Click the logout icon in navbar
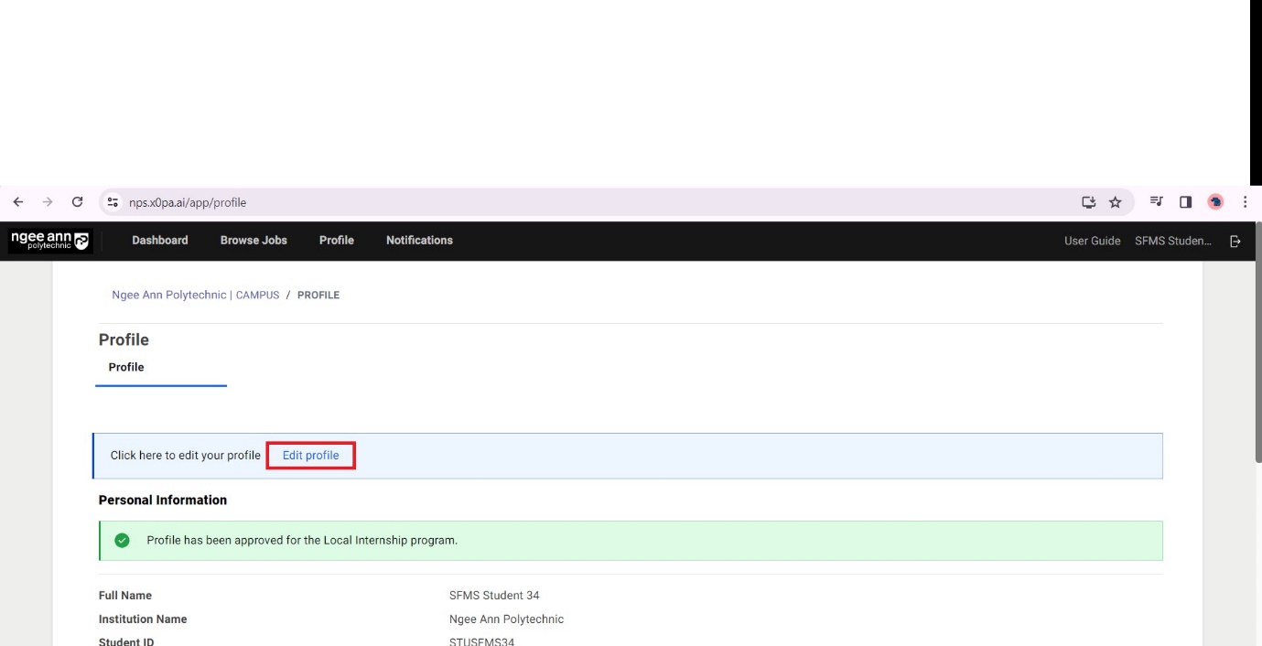Viewport: 1262px width, 646px height. [1235, 242]
